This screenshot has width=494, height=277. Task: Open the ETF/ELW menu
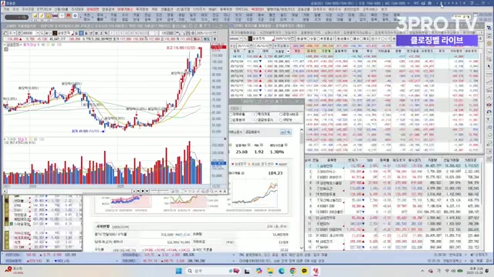click(x=44, y=9)
